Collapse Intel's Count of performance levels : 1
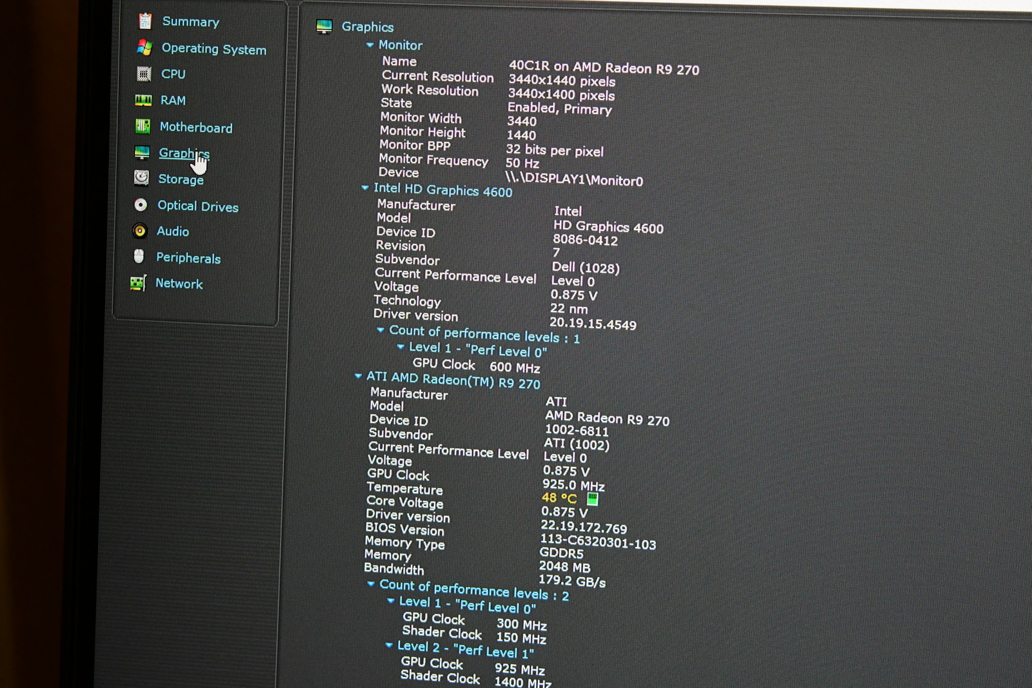 click(x=381, y=330)
